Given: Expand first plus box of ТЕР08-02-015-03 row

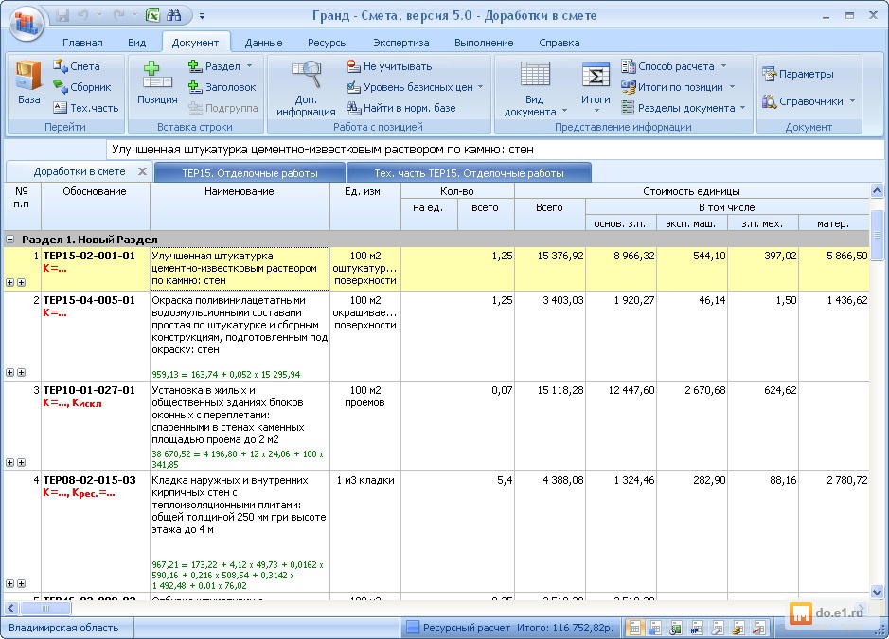Looking at the screenshot, I should point(9,583).
